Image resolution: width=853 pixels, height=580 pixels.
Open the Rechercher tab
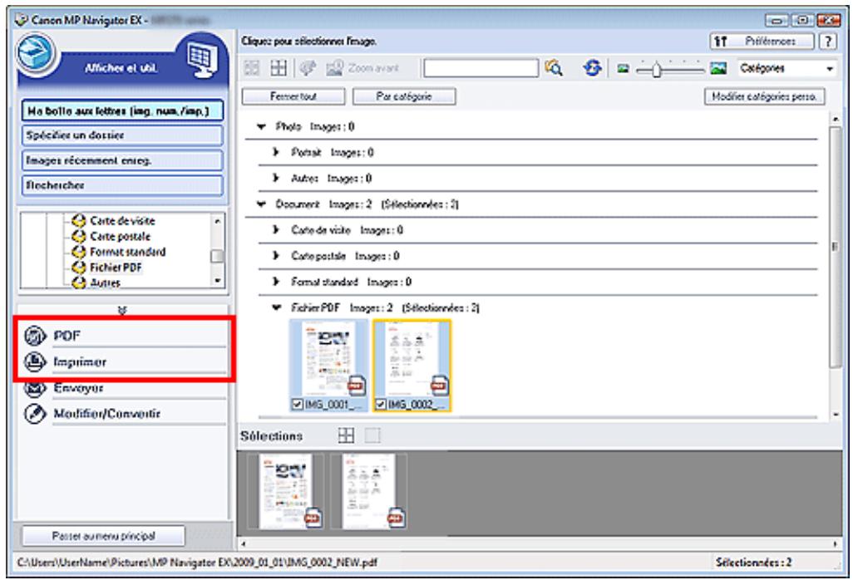(x=122, y=185)
